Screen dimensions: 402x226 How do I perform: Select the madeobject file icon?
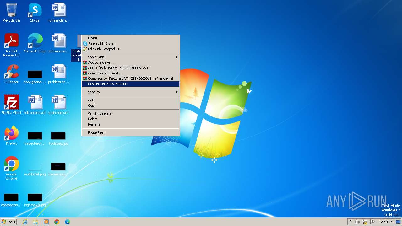click(x=35, y=138)
